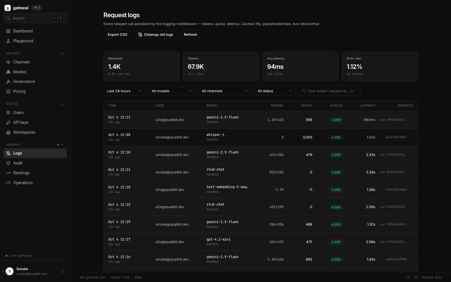Image resolution: width=451 pixels, height=282 pixels.
Task: Collapse the ACCESS sidebar section
Action: point(62,104)
